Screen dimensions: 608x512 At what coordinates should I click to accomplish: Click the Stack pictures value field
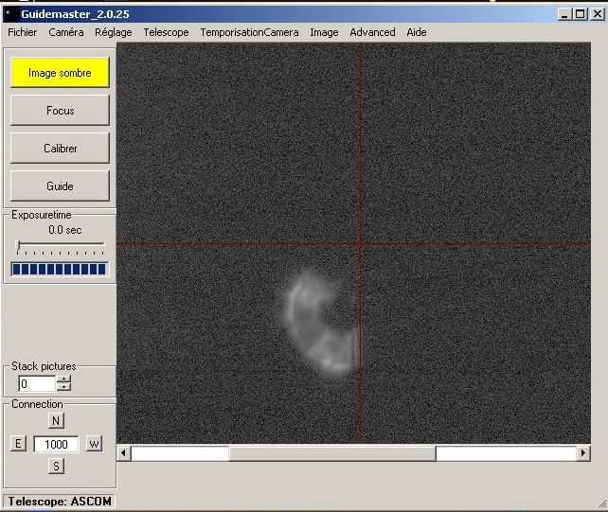(x=37, y=383)
